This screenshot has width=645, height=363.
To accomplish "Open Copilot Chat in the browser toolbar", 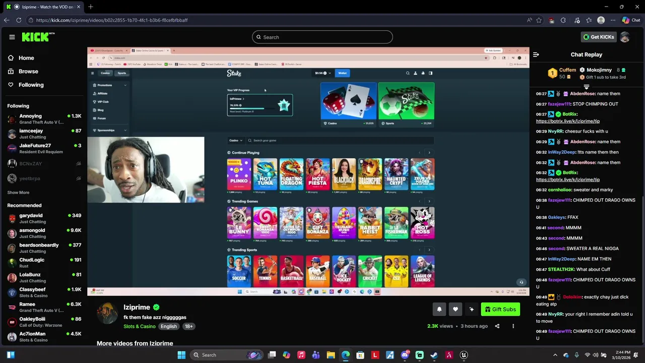I will click(x=631, y=20).
